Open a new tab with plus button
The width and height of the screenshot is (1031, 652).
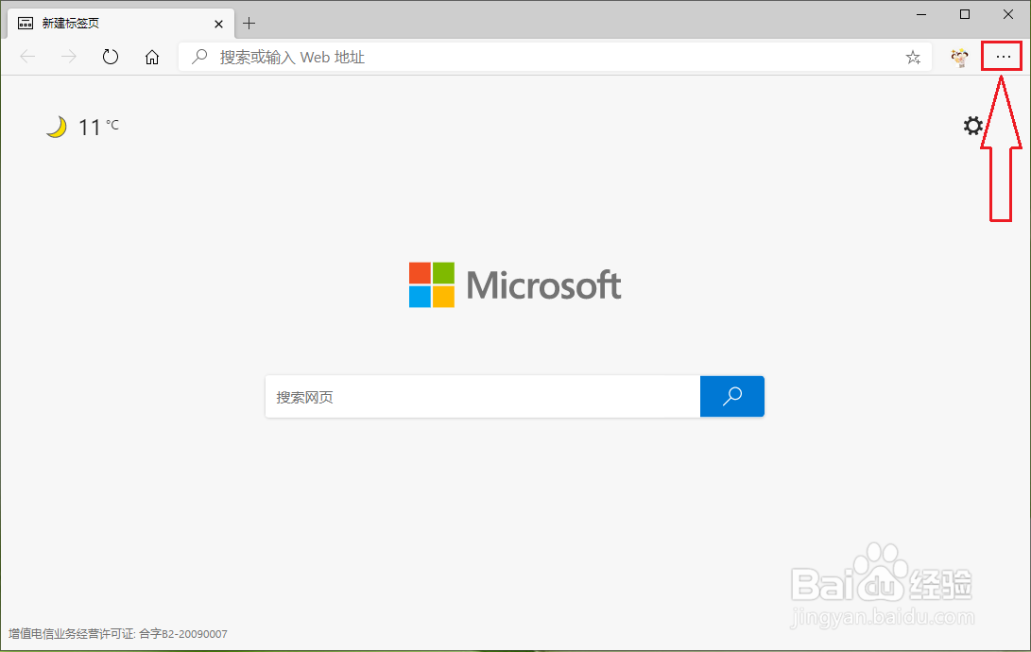(249, 24)
